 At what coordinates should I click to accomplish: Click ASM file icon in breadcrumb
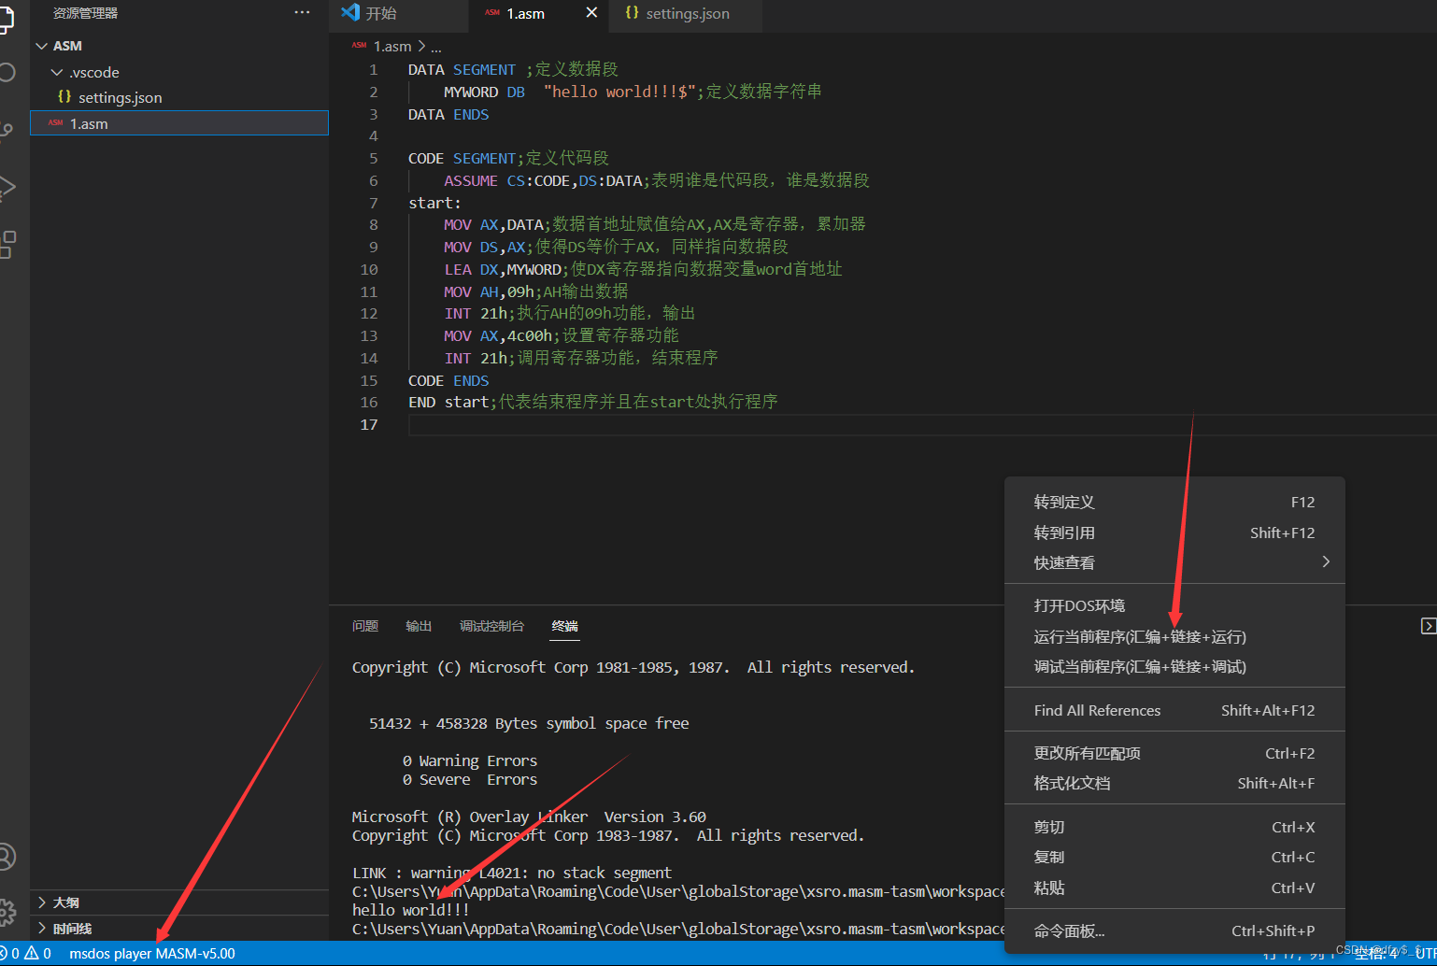coord(359,45)
